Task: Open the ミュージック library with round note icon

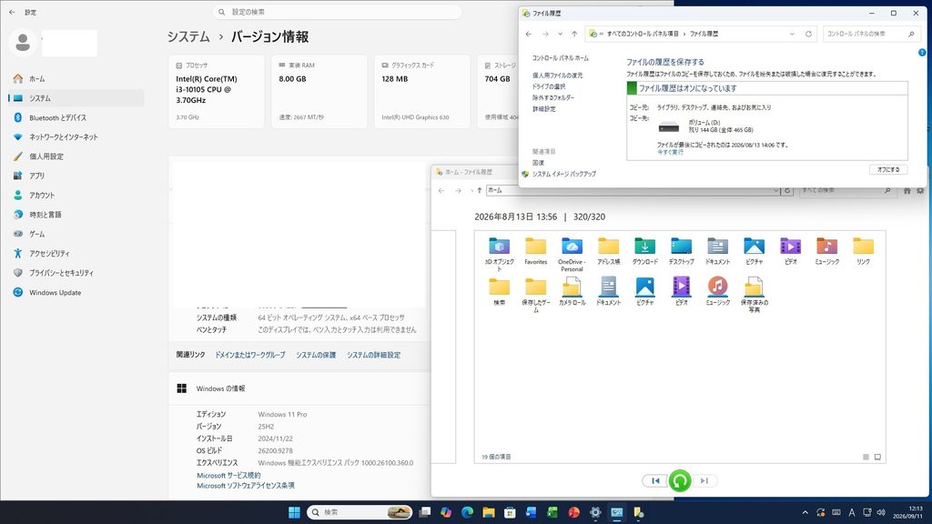Action: (717, 292)
